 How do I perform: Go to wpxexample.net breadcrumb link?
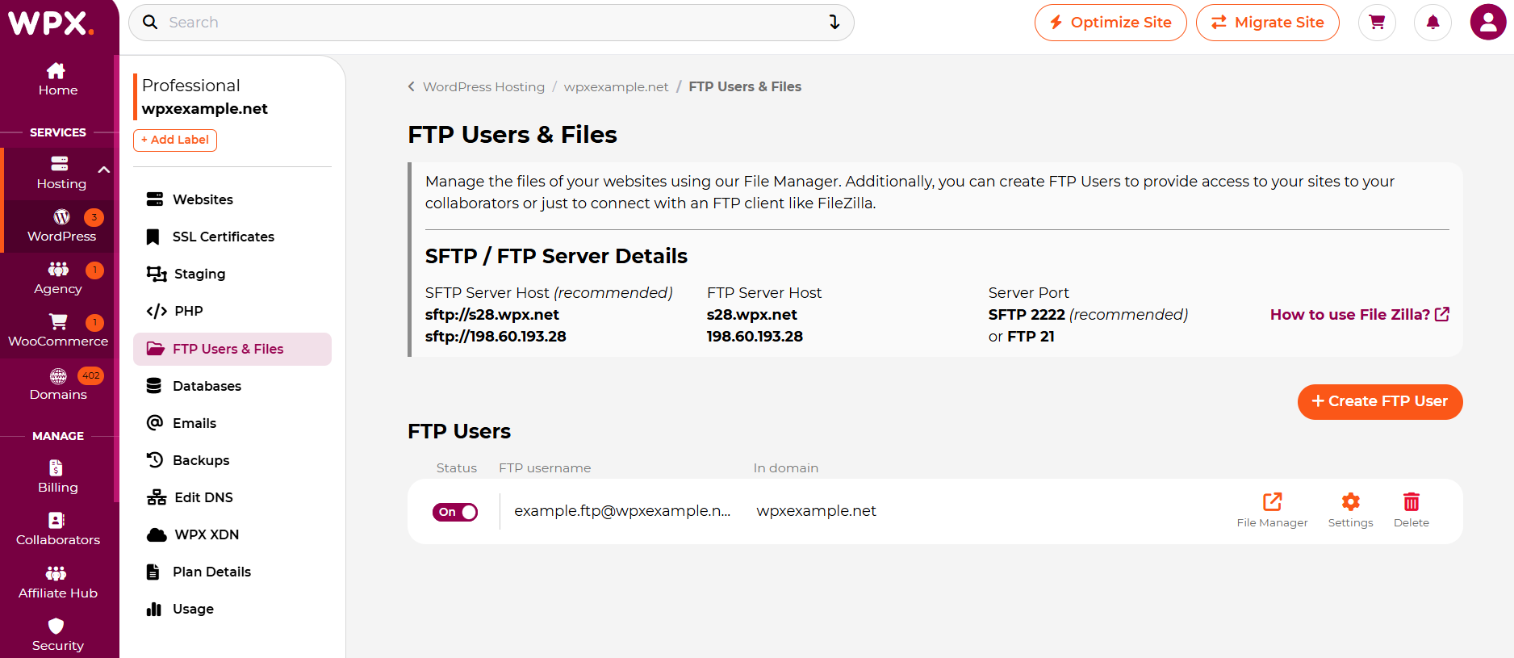point(617,86)
